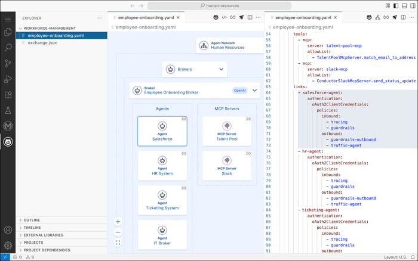Open the Extensions view
Image resolution: width=418 pixels, height=261 pixels.
8,95
